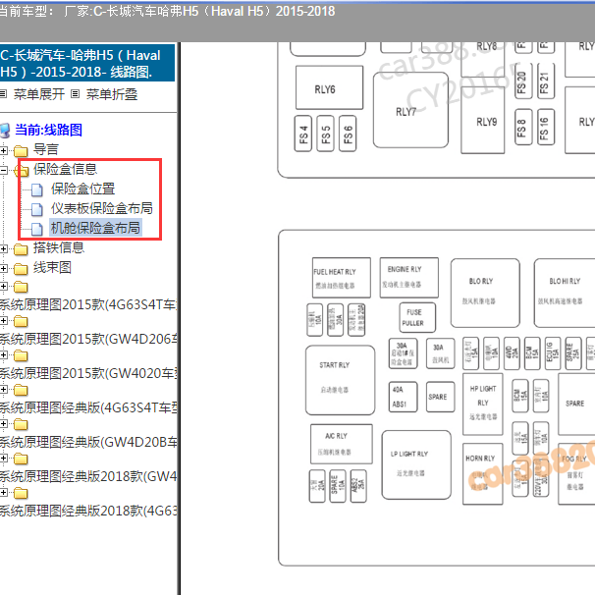Screen dimensions: 595x595
Task: Click the RLY7 relay box in diagram
Action: tap(410, 110)
